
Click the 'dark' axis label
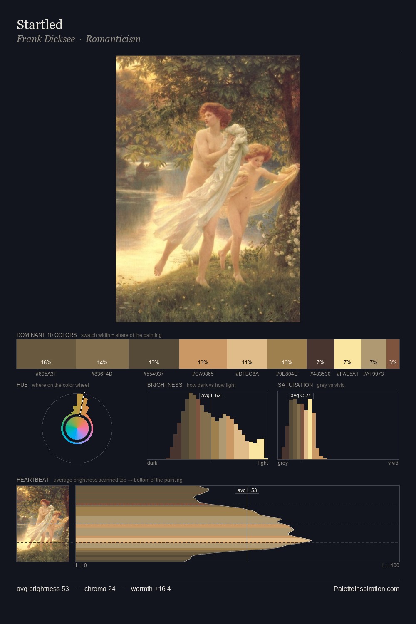point(152,463)
